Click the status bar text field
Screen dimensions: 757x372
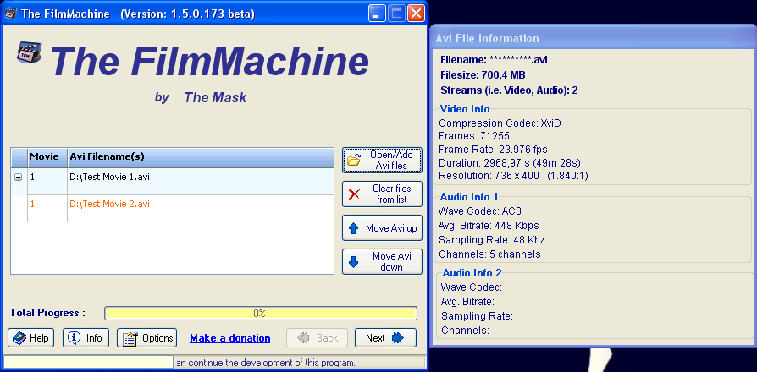tap(88, 362)
